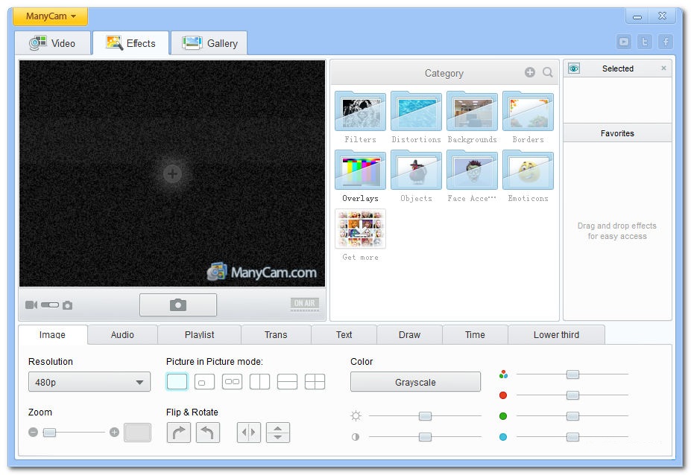Open the Filters effects folder
The width and height of the screenshot is (691, 475).
tap(360, 112)
